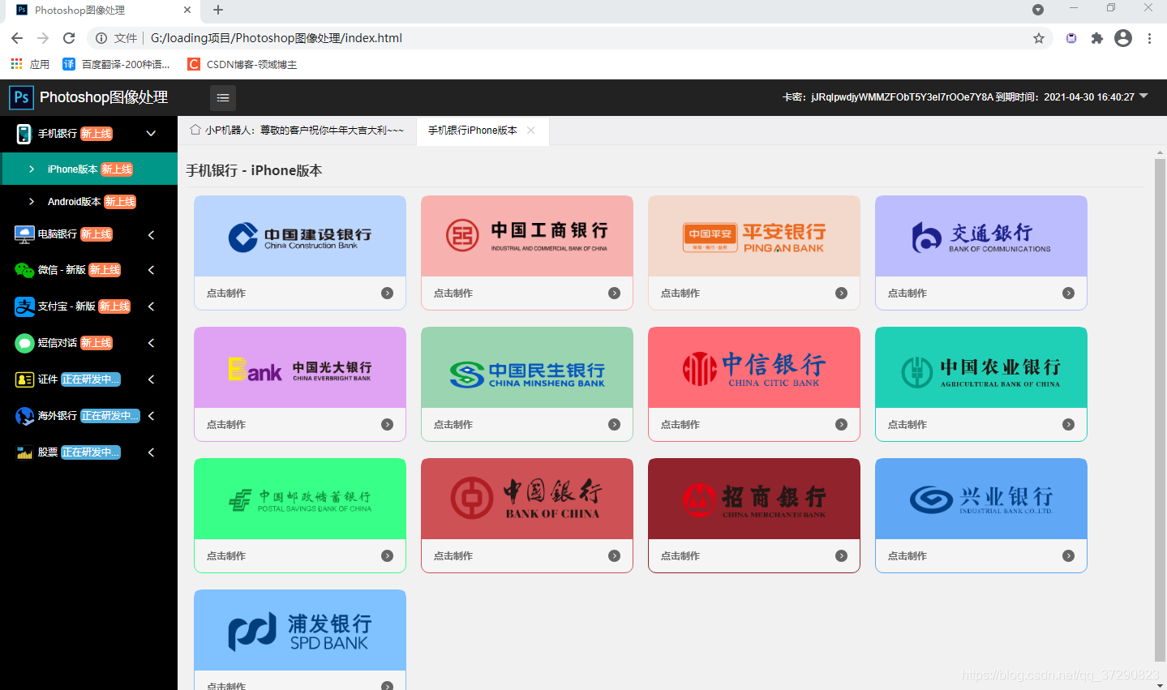Screen dimensions: 1167x690
Task: Open the CSDN博客 bookmark
Action: coord(242,65)
